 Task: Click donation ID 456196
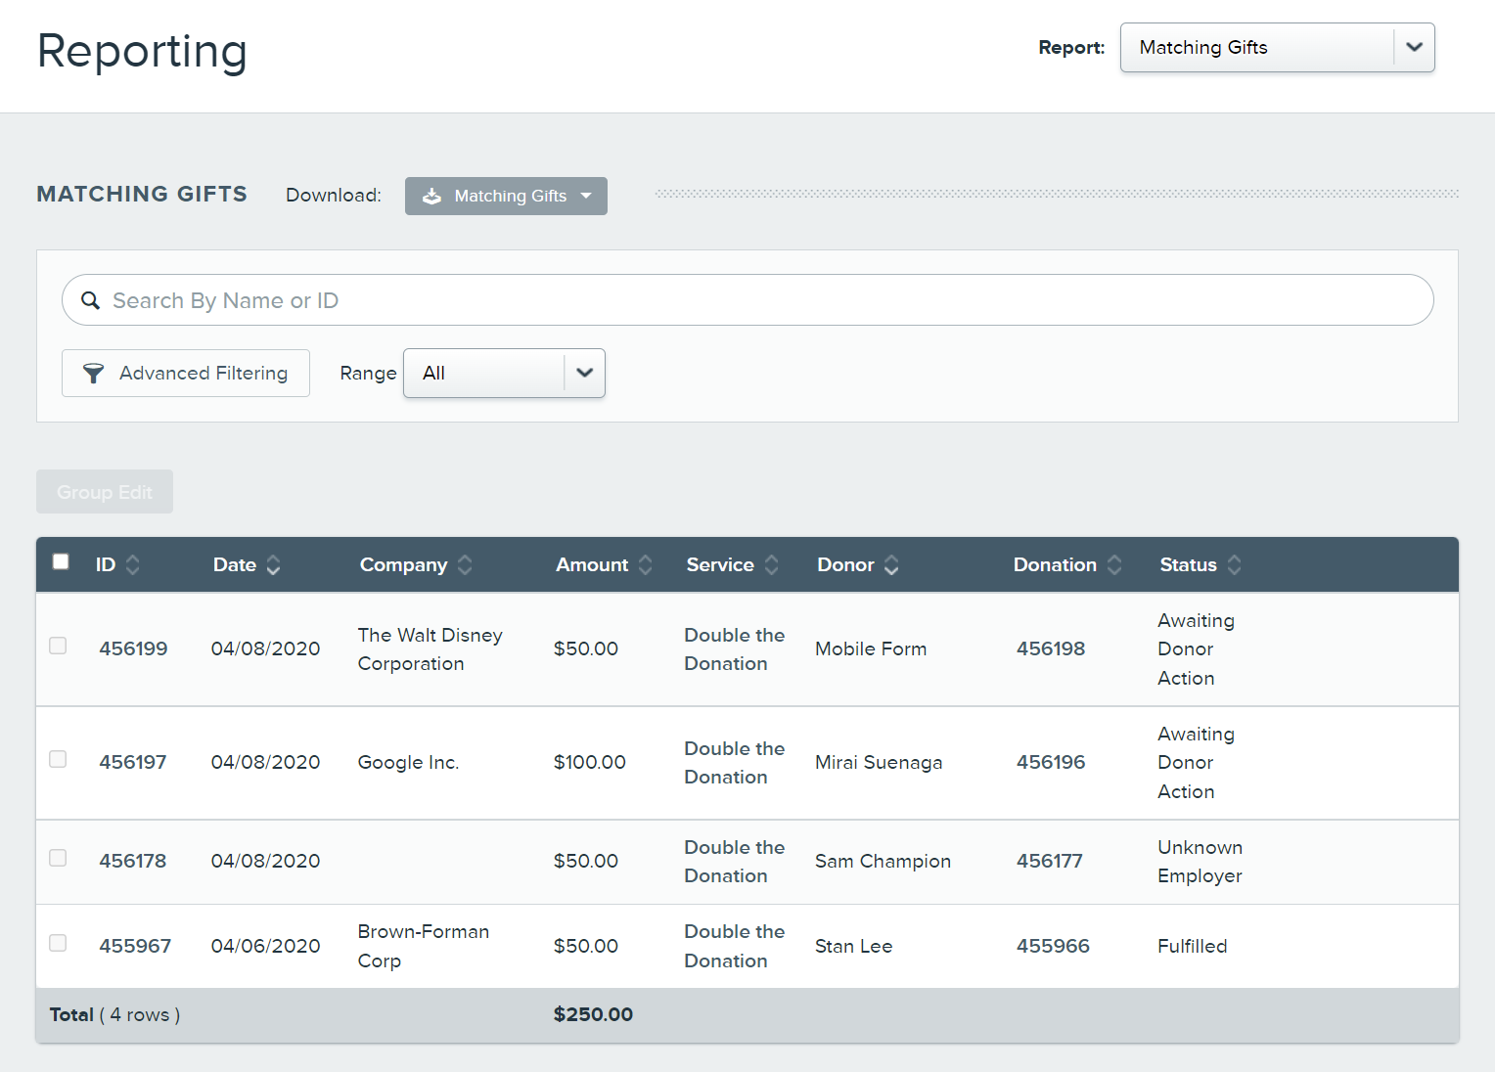(1051, 762)
